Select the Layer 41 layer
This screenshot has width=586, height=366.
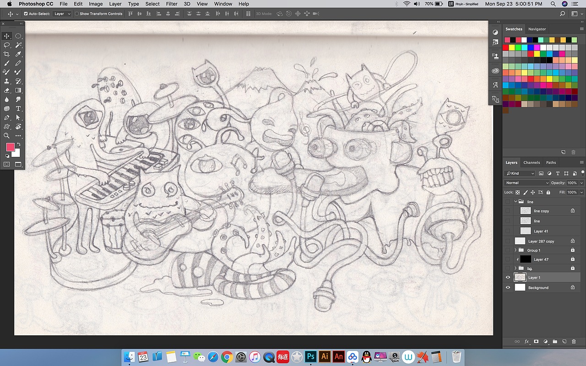(x=541, y=231)
